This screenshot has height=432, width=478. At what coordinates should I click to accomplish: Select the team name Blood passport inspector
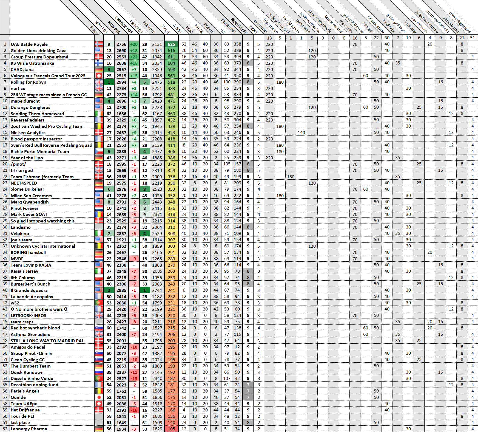coord(36,139)
